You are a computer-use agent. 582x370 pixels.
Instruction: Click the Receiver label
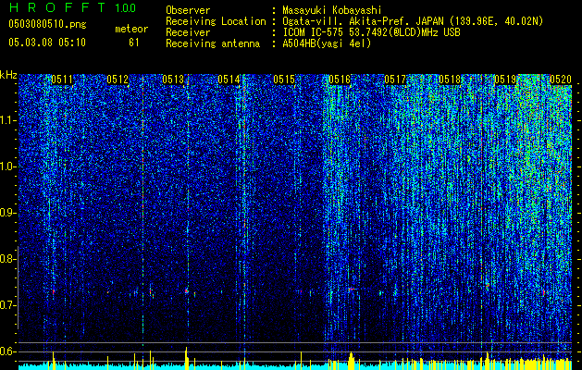pos(188,32)
